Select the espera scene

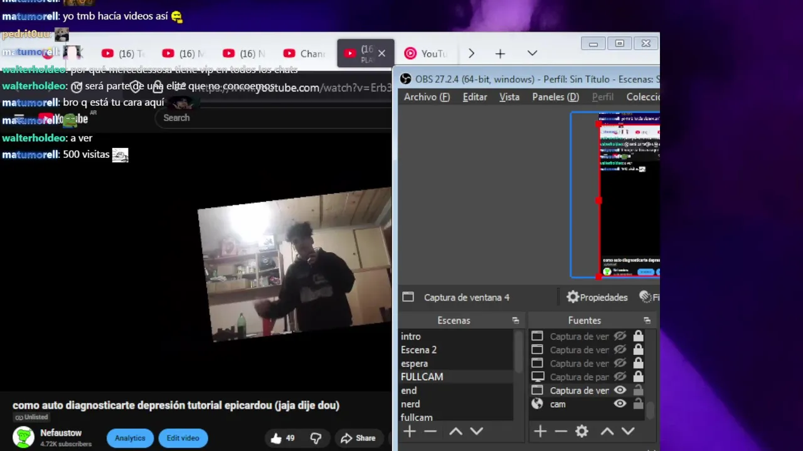pos(456,363)
